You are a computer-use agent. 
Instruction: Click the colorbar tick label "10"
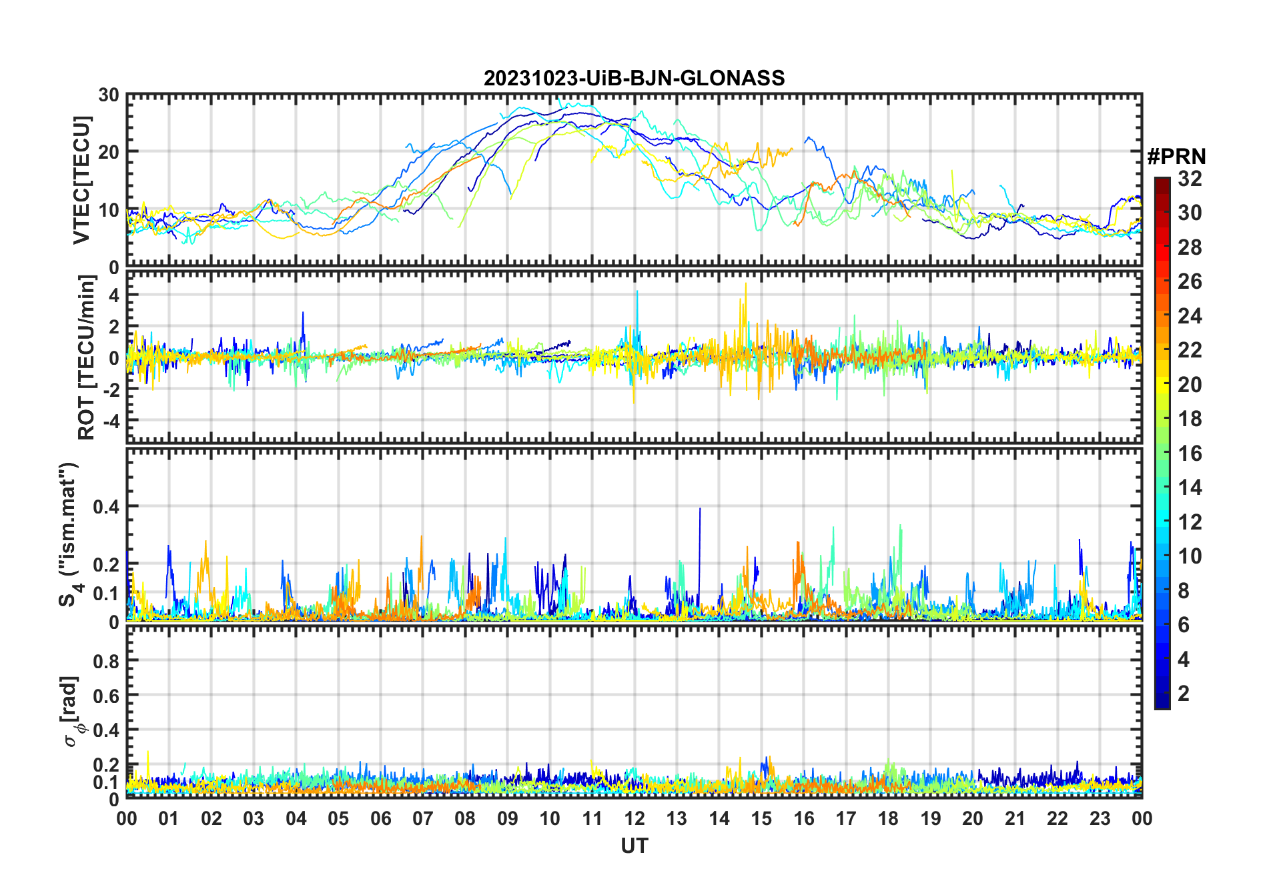(x=1190, y=556)
